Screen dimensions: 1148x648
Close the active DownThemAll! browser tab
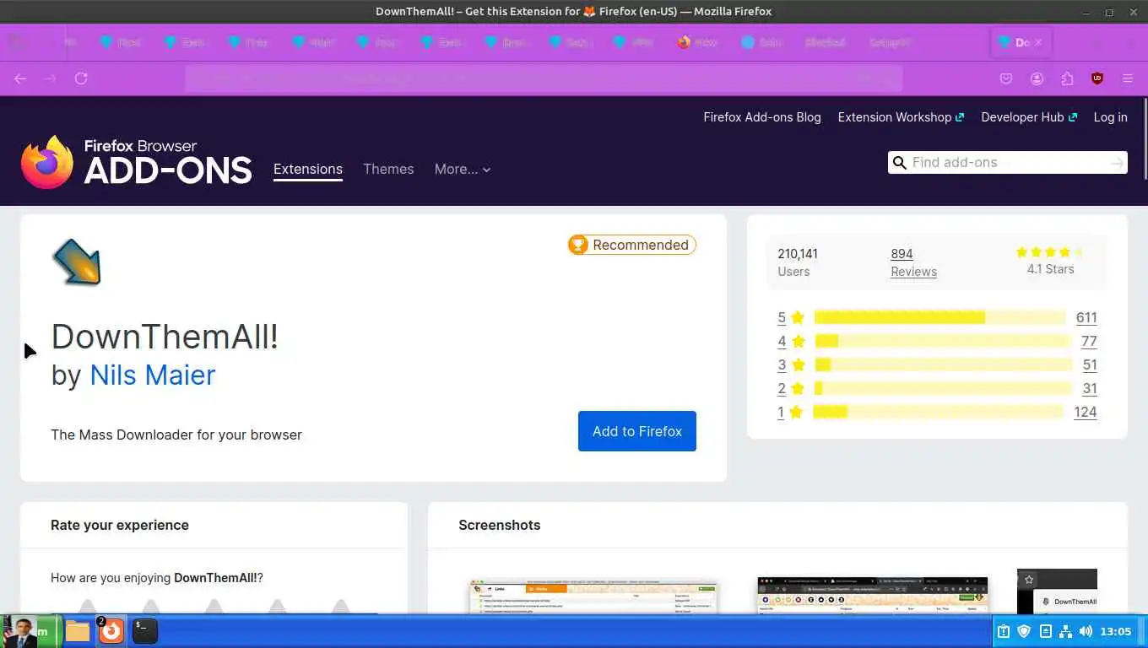point(1038,42)
